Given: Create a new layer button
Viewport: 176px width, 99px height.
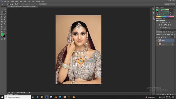Looking at the screenshot, I should 170,95.
